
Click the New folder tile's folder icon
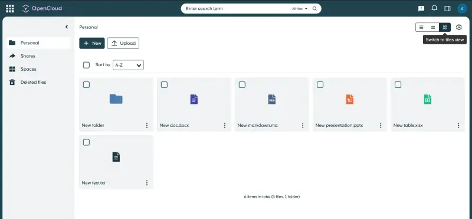116,99
